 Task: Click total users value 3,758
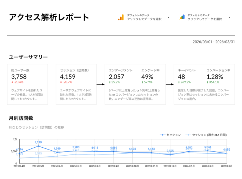[x=19, y=77]
